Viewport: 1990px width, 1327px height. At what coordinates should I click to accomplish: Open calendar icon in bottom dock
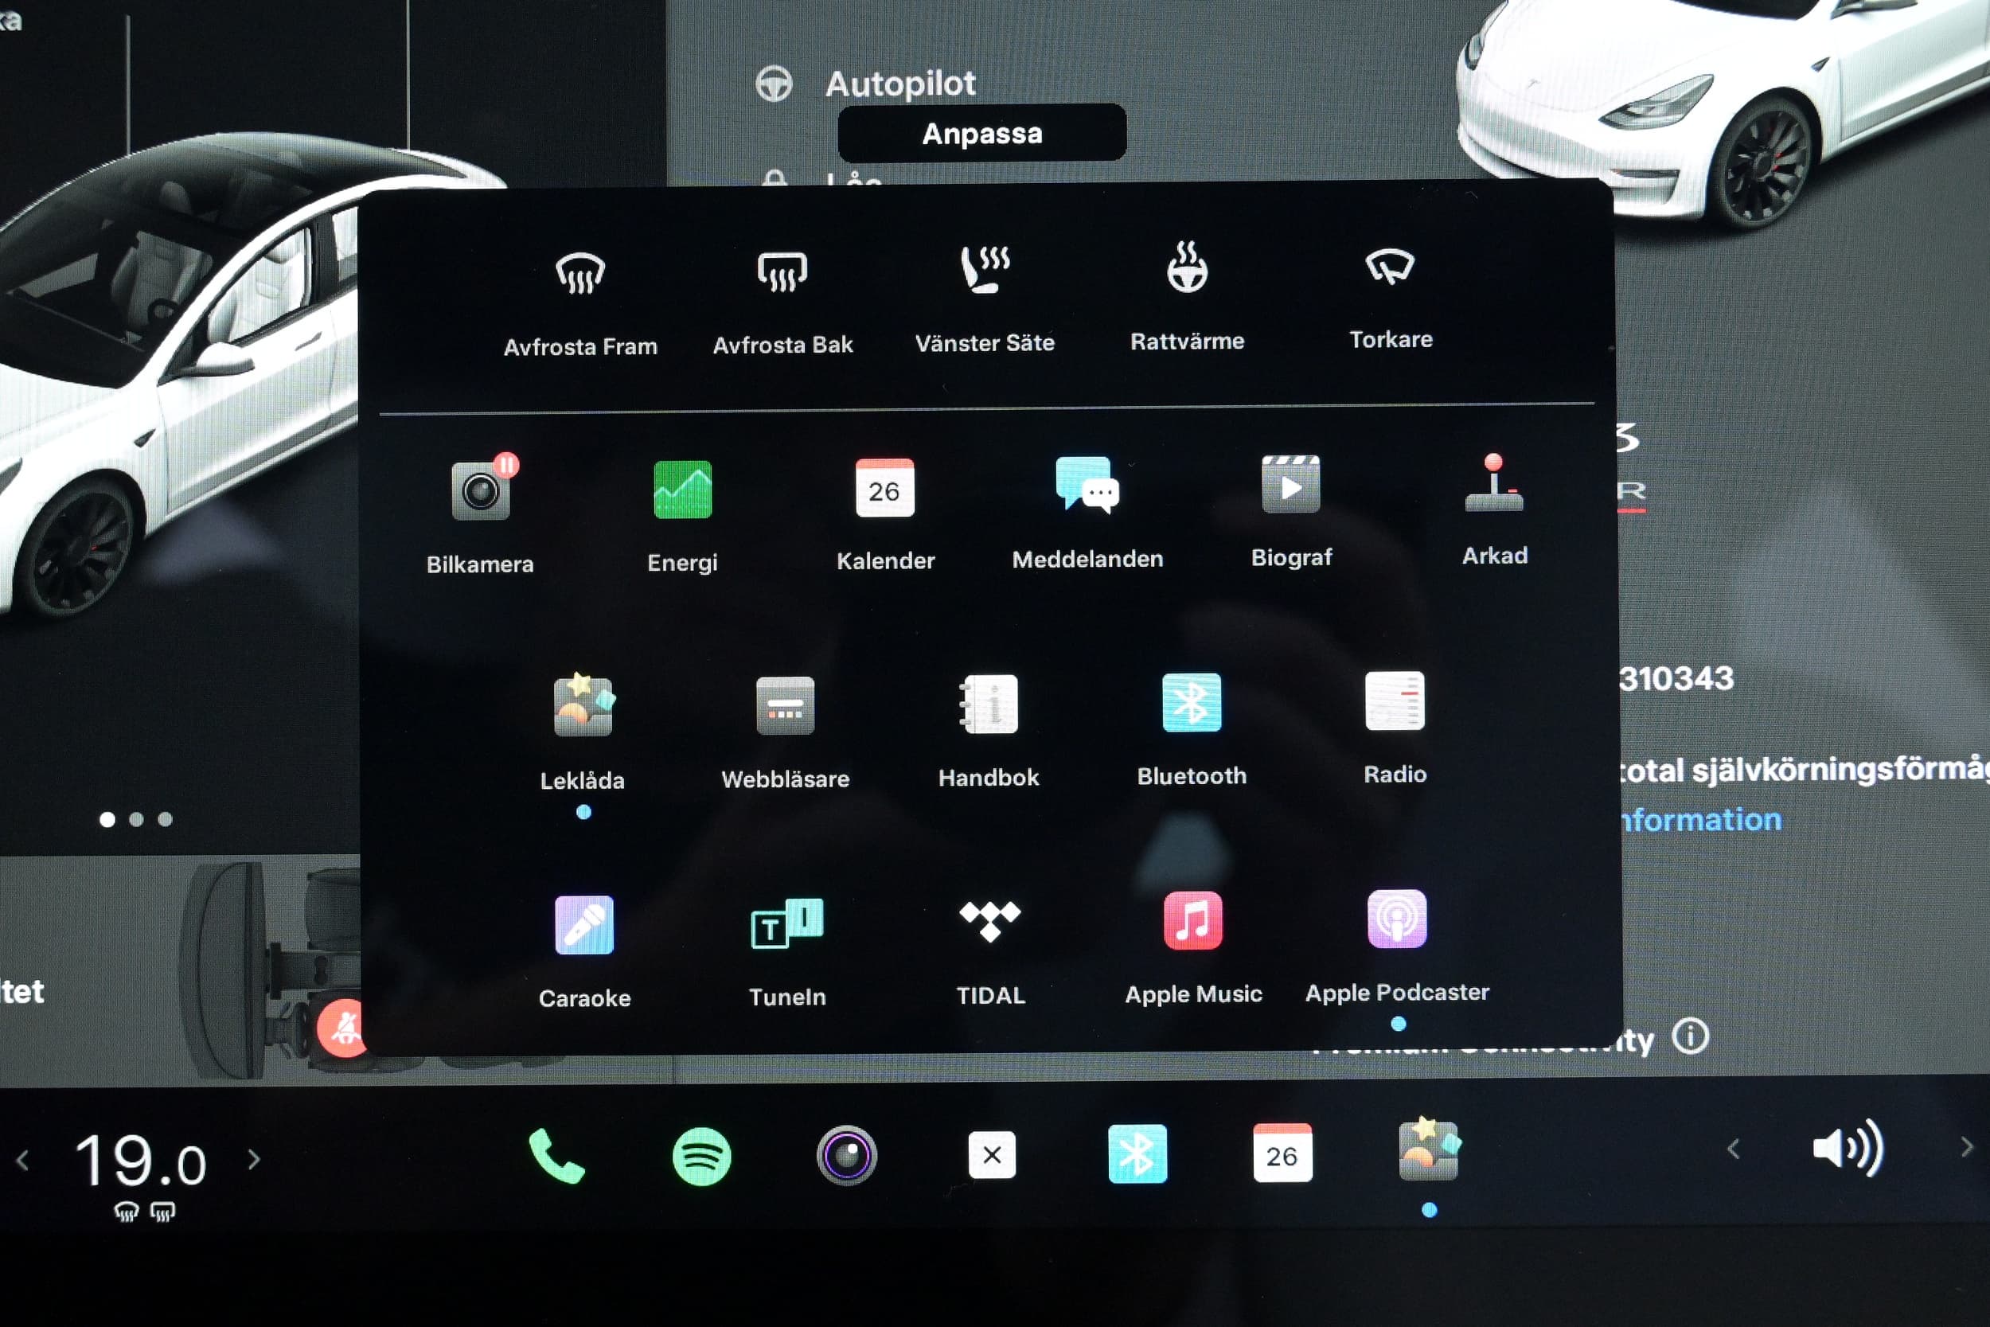(x=1282, y=1153)
